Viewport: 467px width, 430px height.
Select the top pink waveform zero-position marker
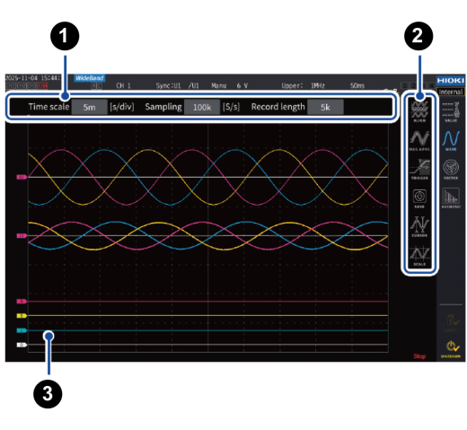pos(22,177)
